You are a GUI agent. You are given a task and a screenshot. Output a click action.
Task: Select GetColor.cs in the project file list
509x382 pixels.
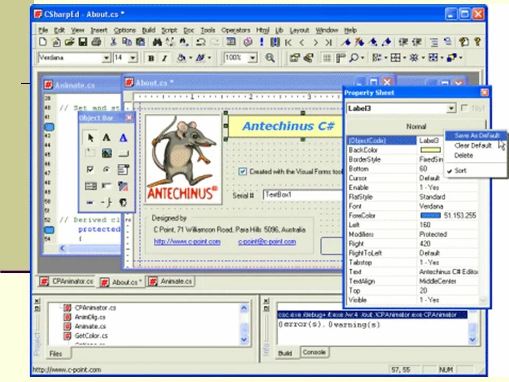tap(91, 336)
